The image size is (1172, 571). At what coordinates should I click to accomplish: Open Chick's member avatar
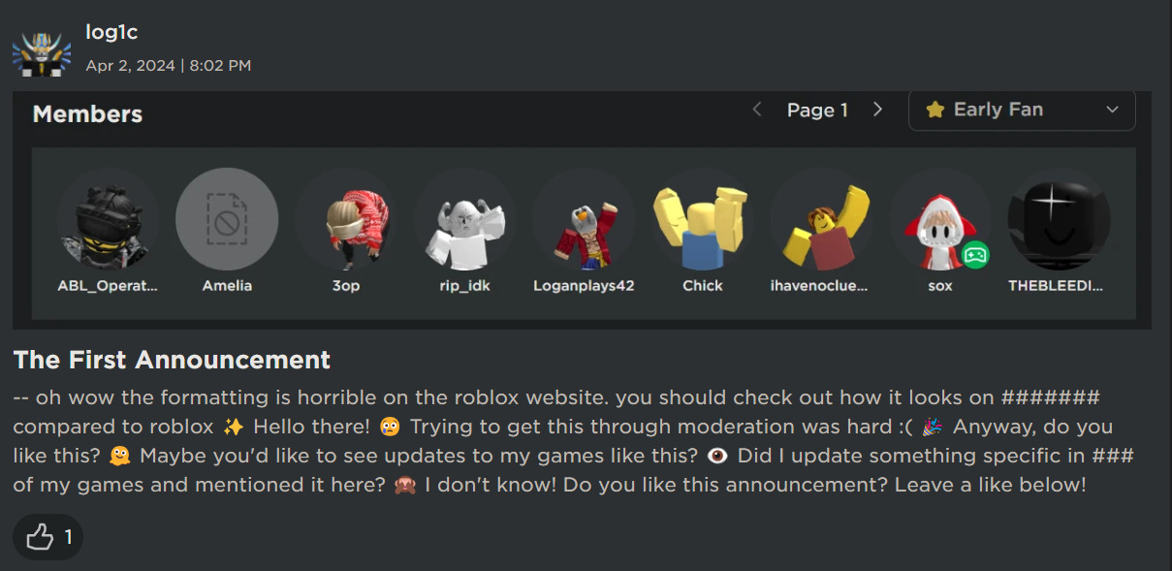(x=702, y=218)
